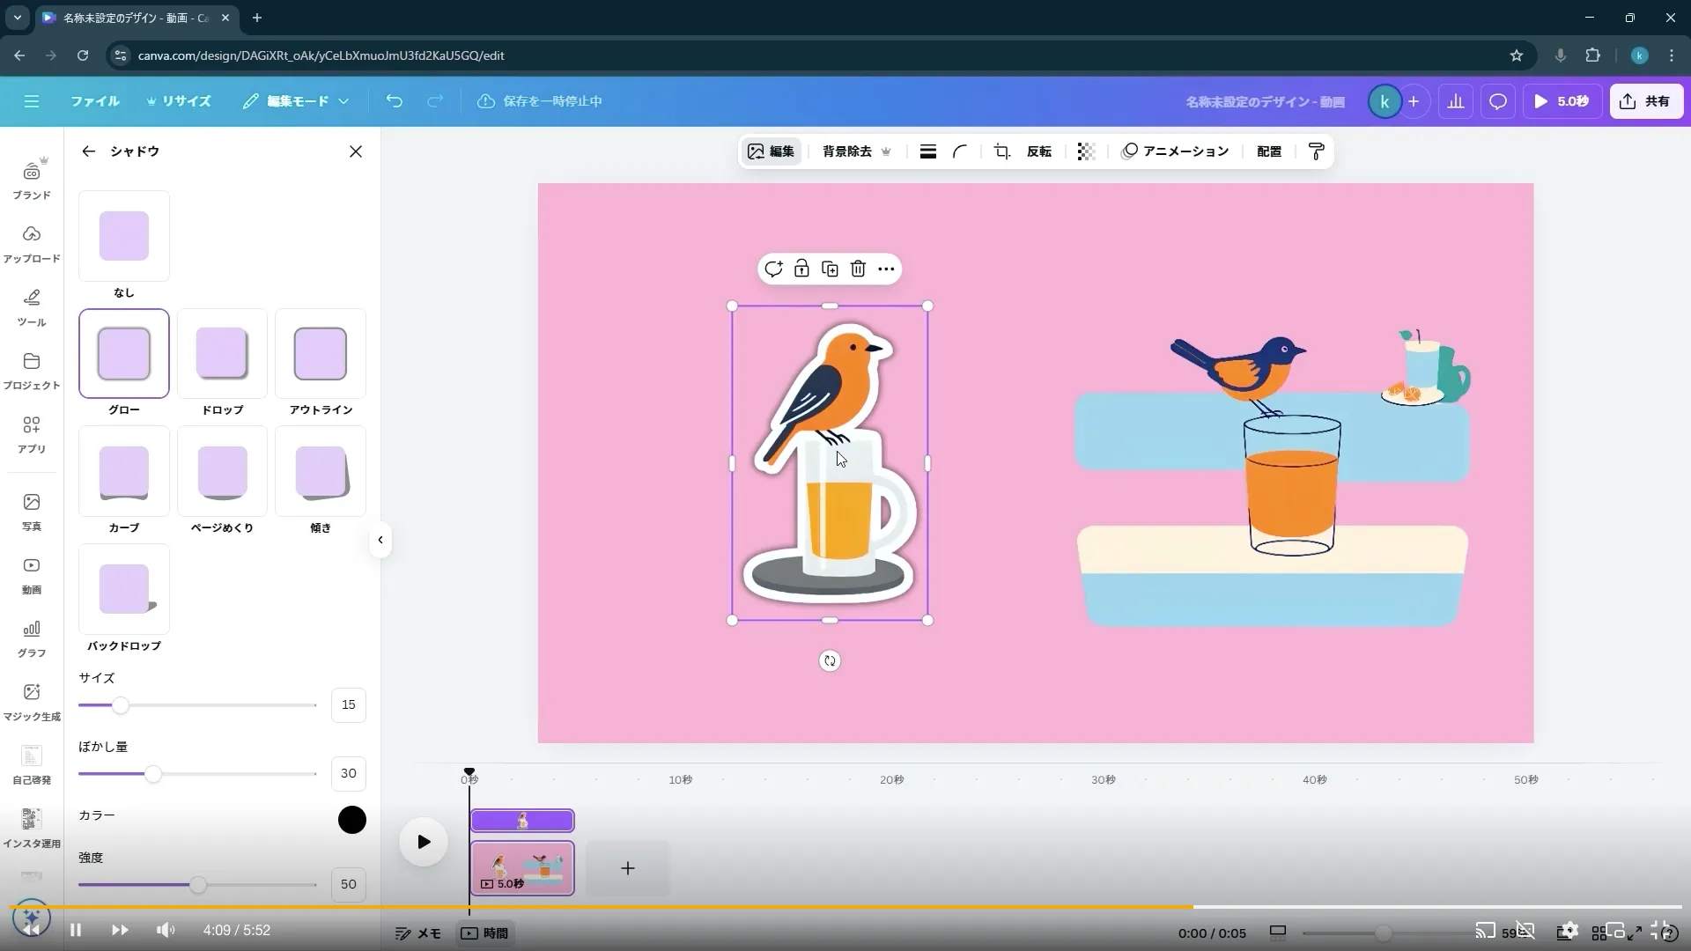Open the アプリ sidebar panel
Image resolution: width=1691 pixels, height=951 pixels.
(x=32, y=433)
